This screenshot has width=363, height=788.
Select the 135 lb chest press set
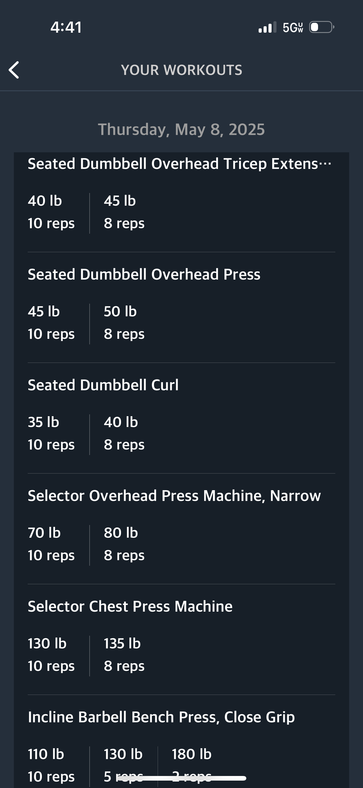pyautogui.click(x=124, y=655)
